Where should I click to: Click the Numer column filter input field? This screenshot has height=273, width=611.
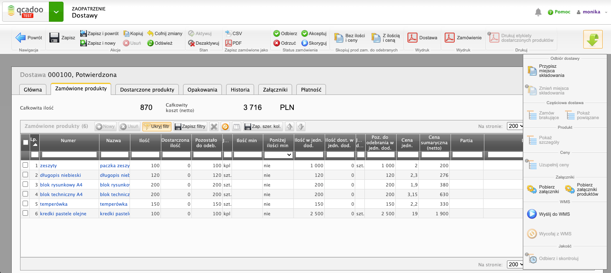coord(69,155)
